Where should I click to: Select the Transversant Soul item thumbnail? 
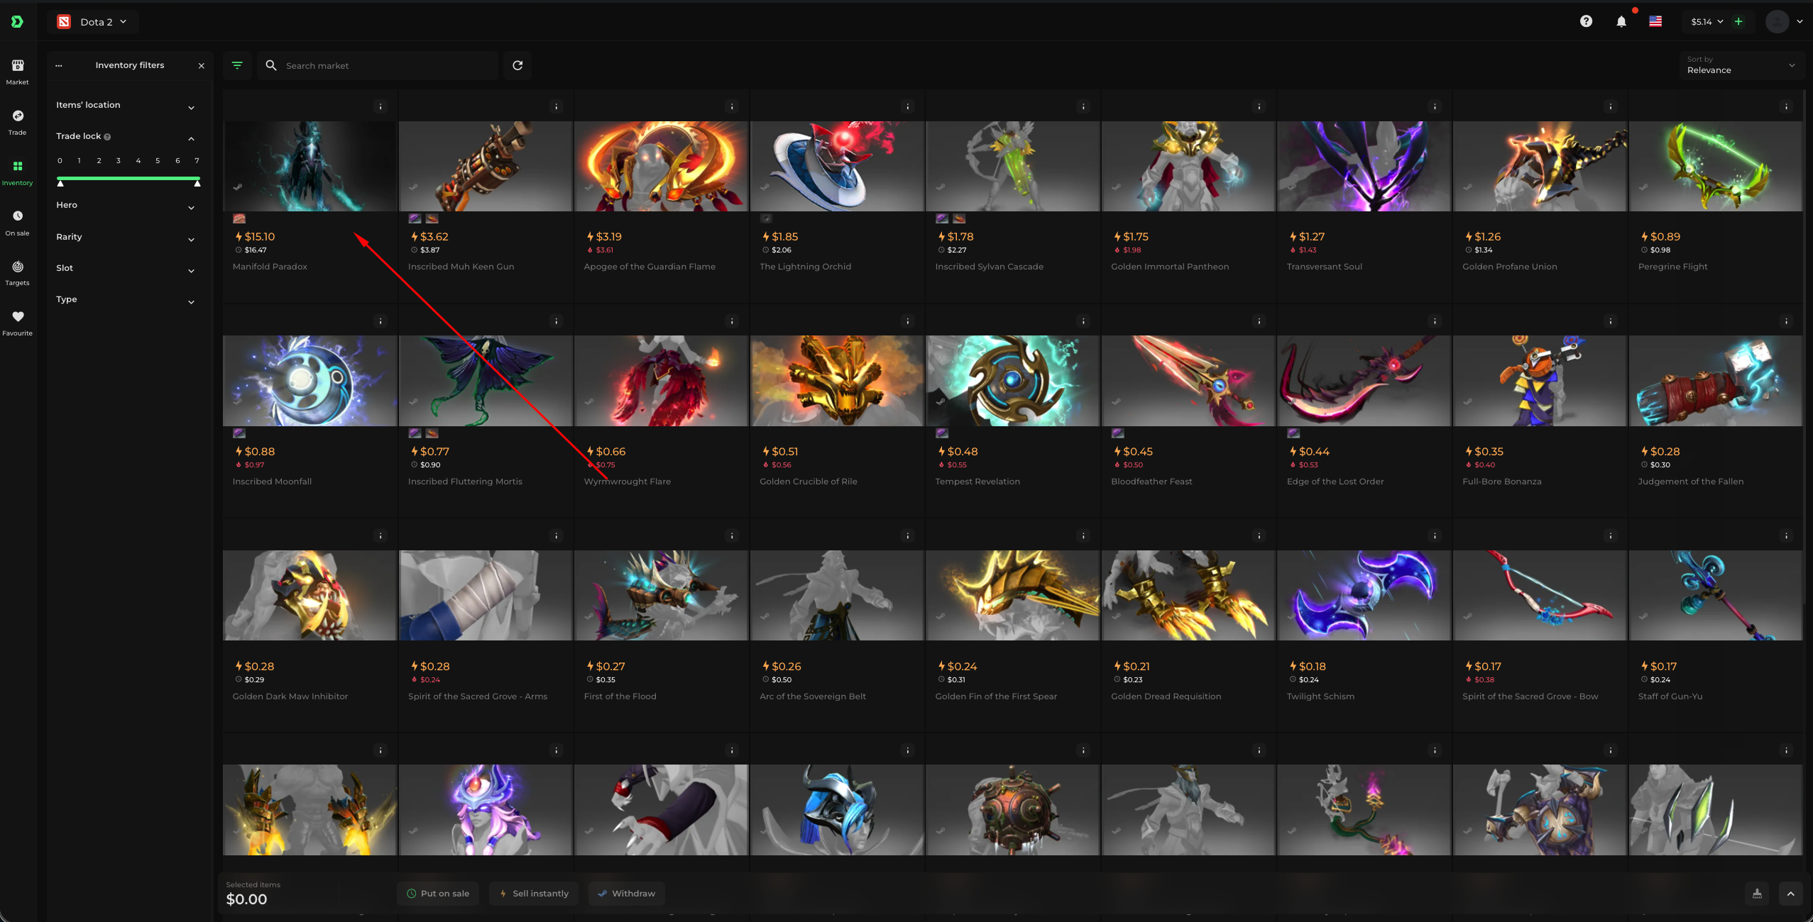click(1364, 166)
